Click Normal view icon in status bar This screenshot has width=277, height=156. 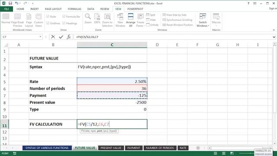[215, 153]
